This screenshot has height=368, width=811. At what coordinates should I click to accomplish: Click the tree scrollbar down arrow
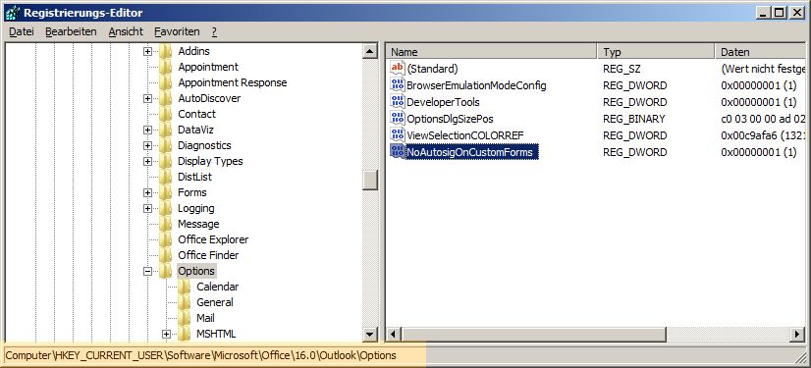[370, 334]
